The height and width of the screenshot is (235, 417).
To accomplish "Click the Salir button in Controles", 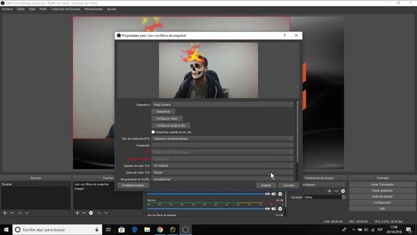I will (x=382, y=208).
